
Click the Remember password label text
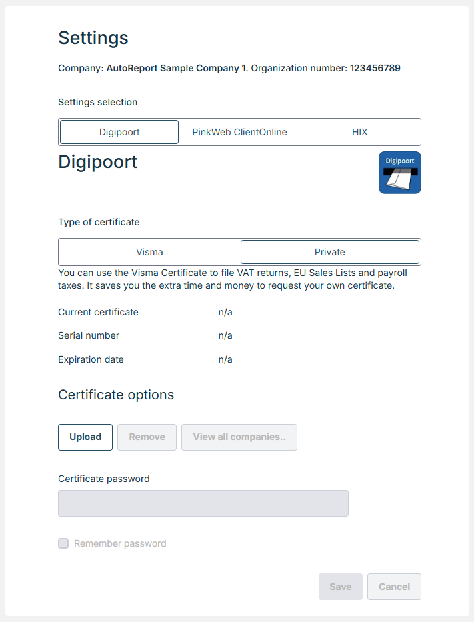pyautogui.click(x=120, y=543)
